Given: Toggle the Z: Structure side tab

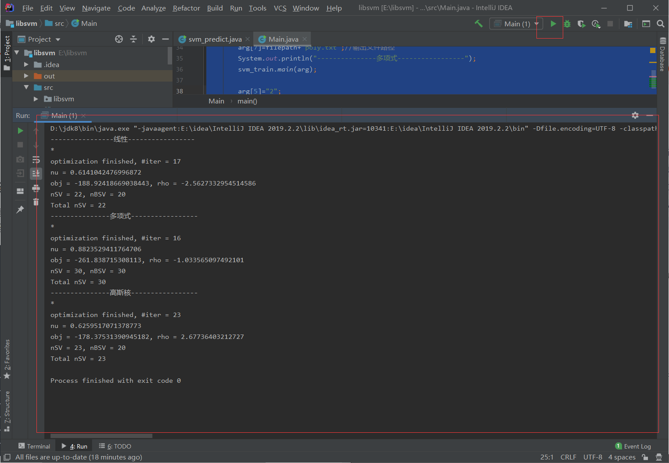Looking at the screenshot, I should point(7,411).
